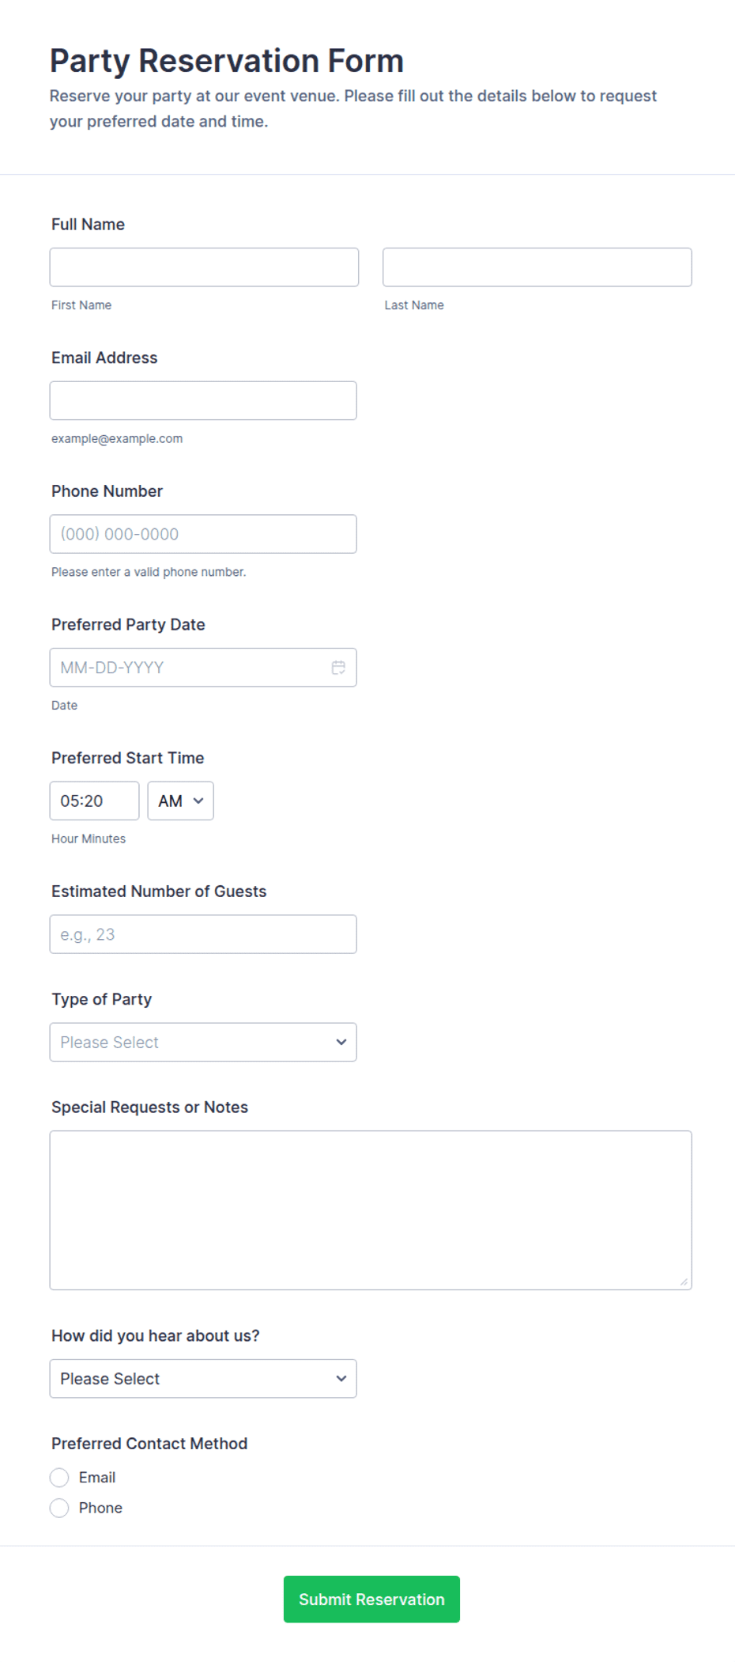Click the Phone Number field
This screenshot has height=1662, width=735.
[x=203, y=534]
